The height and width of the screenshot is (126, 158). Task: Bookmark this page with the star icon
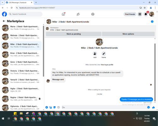pos(145,8)
